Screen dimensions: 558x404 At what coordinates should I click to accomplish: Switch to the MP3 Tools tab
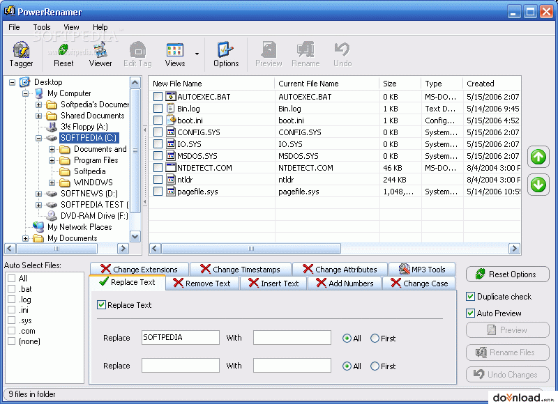pos(422,270)
